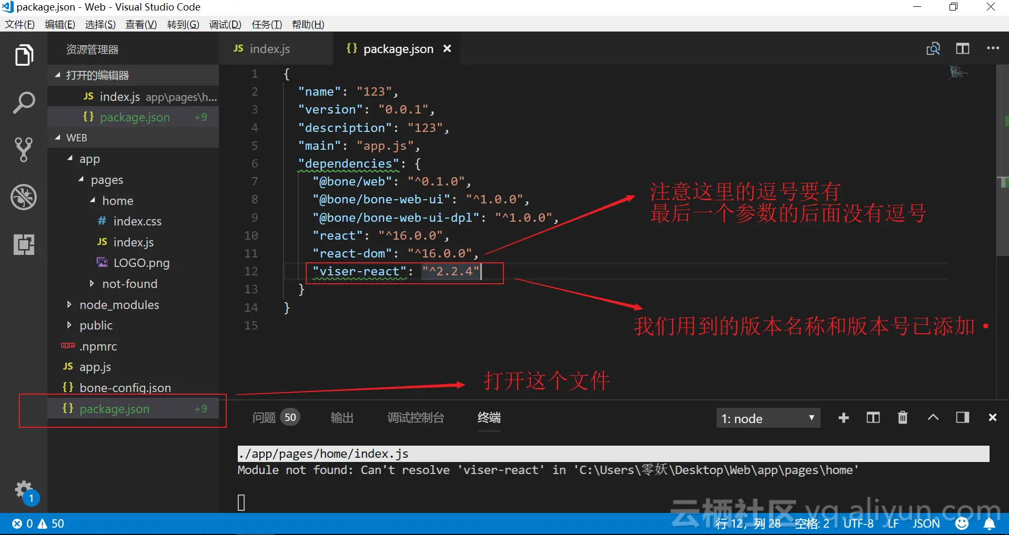This screenshot has width=1009, height=535.
Task: Split the editor with split icon
Action: tap(963, 49)
